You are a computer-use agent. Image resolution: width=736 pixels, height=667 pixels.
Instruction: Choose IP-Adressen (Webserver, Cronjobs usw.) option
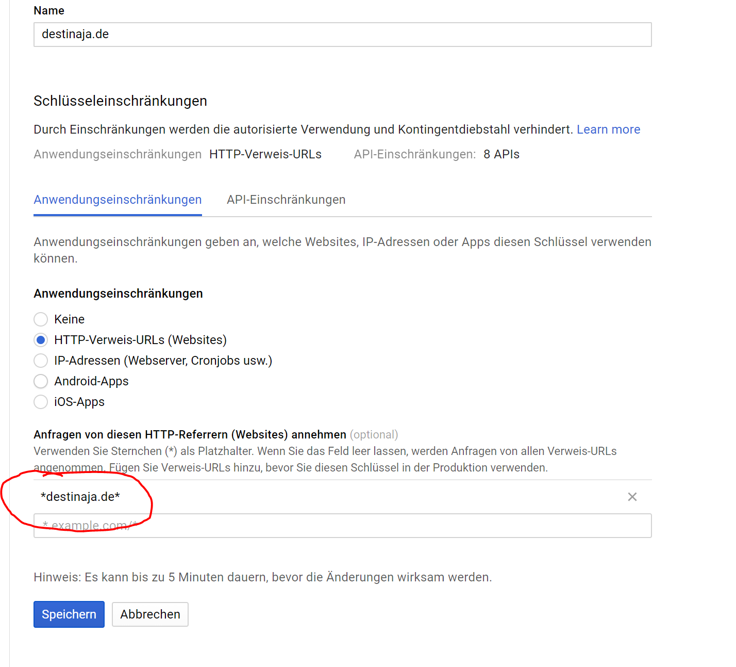(41, 361)
